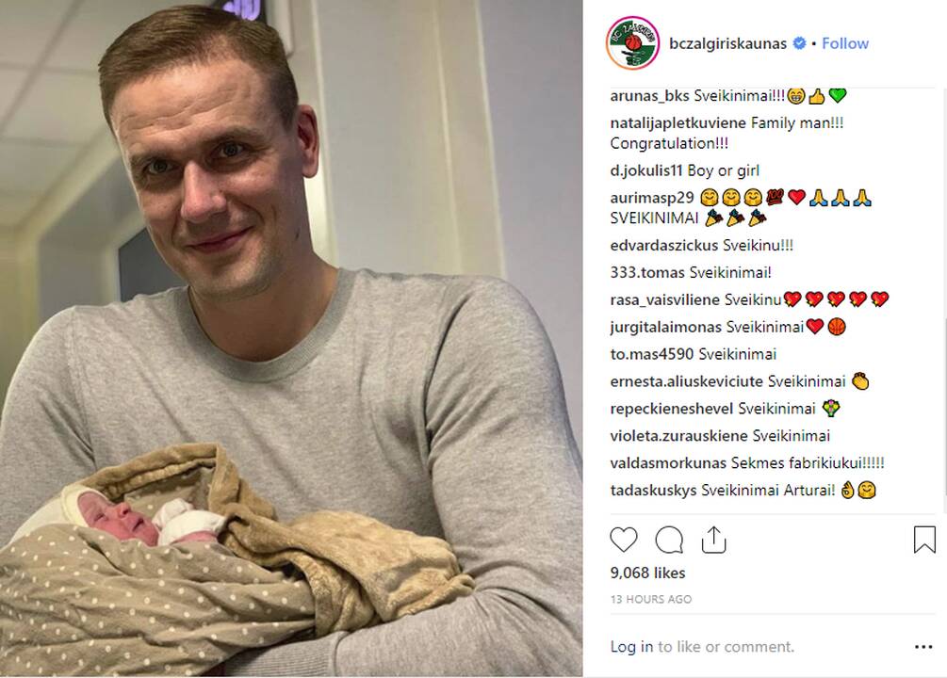Save post with bookmark icon

pyautogui.click(x=924, y=540)
